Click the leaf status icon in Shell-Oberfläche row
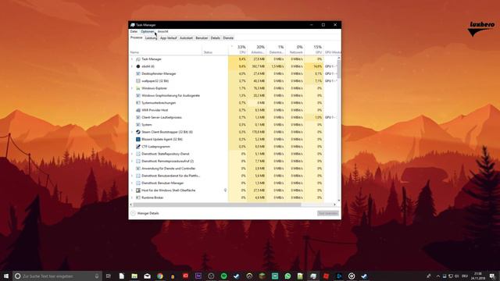 (x=225, y=190)
